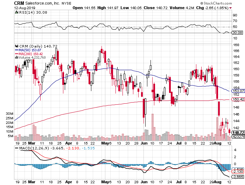Screen dimensions: 245x185
Task: Click the MACD(12,26,9) legend label
Action: (34, 148)
